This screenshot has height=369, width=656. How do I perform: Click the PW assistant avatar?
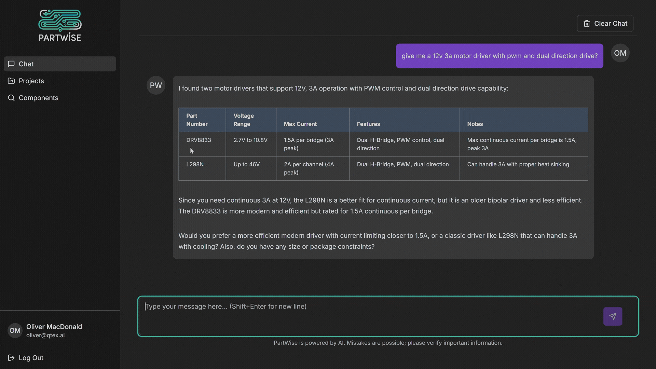(156, 85)
